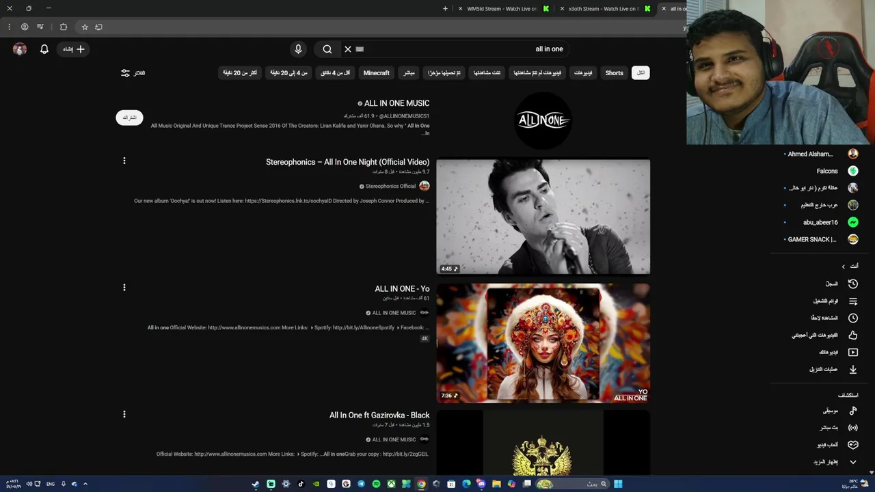Open ALL IN ONE channel logo
875x492 pixels.
pos(543,121)
